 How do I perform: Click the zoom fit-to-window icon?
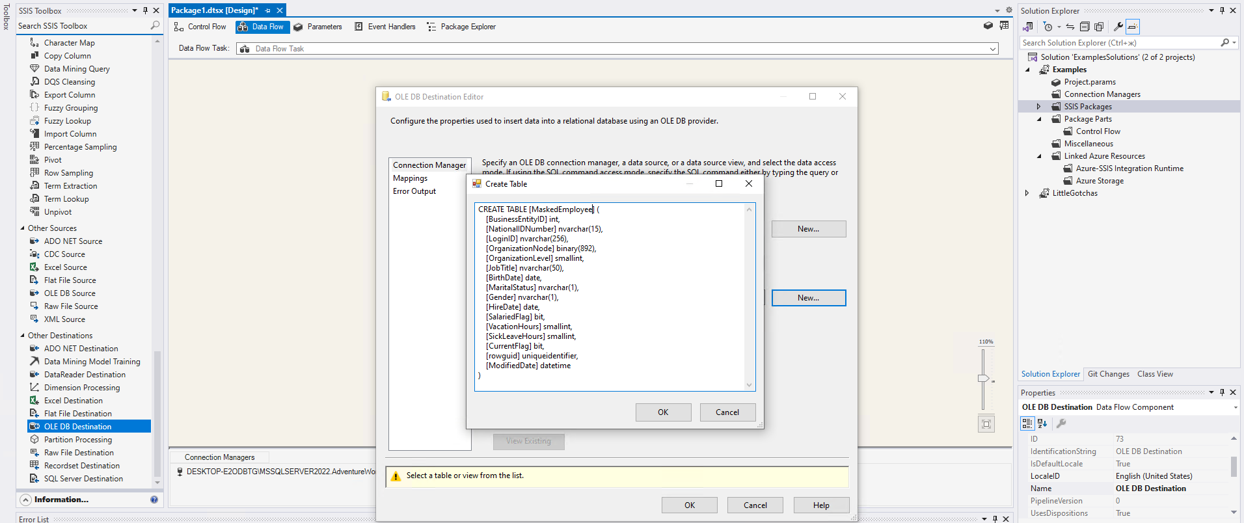(986, 424)
